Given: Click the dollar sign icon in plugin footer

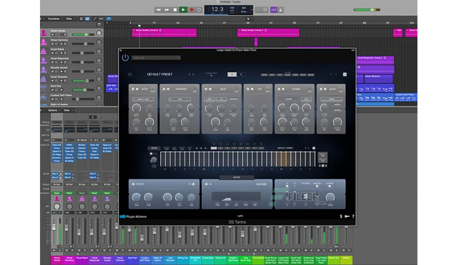Looking at the screenshot, I should (341, 217).
